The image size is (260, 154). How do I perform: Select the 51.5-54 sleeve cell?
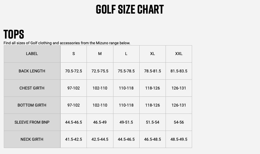(x=152, y=122)
